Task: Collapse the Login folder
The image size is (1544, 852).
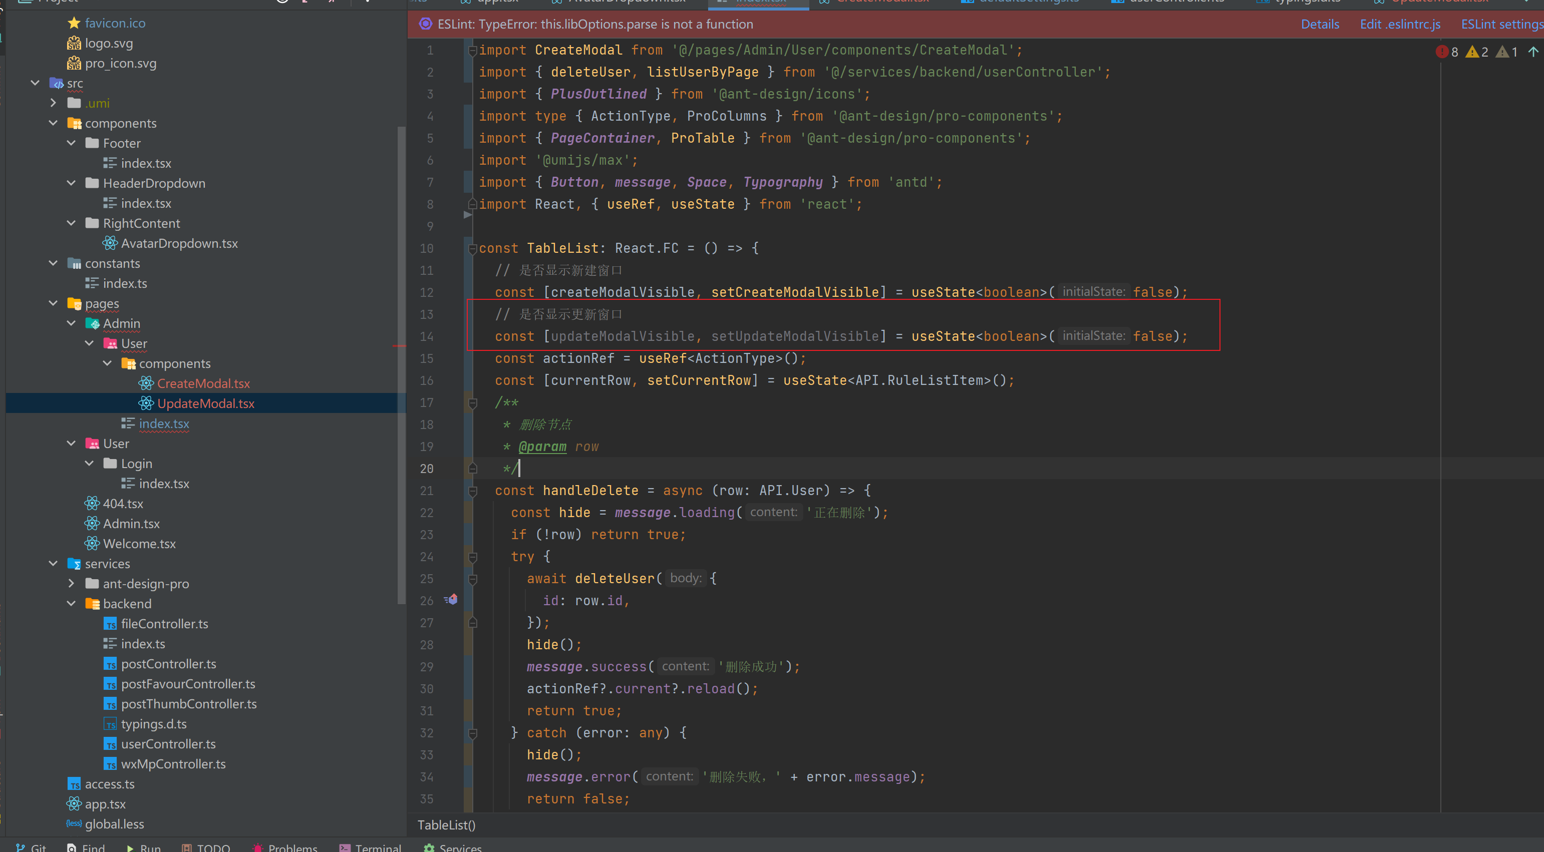Action: [x=89, y=464]
